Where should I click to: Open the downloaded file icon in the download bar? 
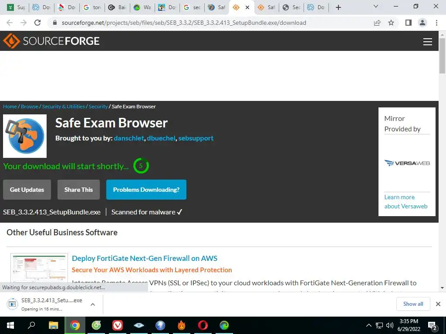coord(12,304)
